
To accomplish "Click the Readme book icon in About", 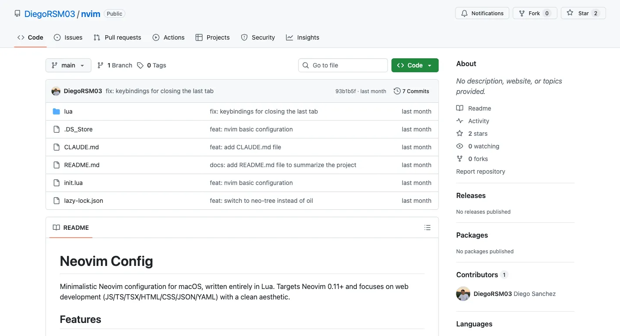I will 459,108.
